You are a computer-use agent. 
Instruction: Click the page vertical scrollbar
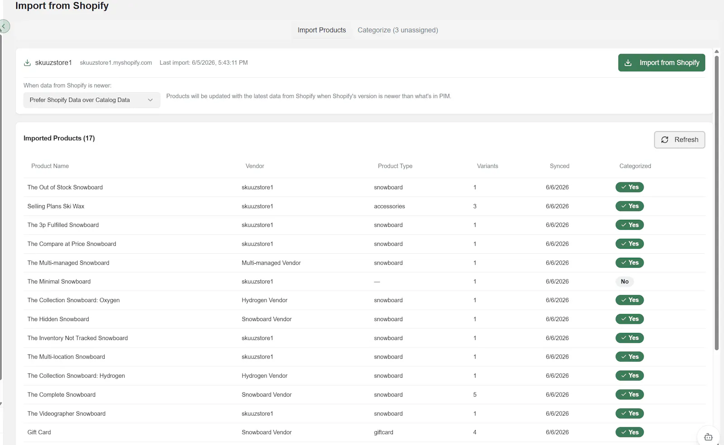(x=716, y=204)
